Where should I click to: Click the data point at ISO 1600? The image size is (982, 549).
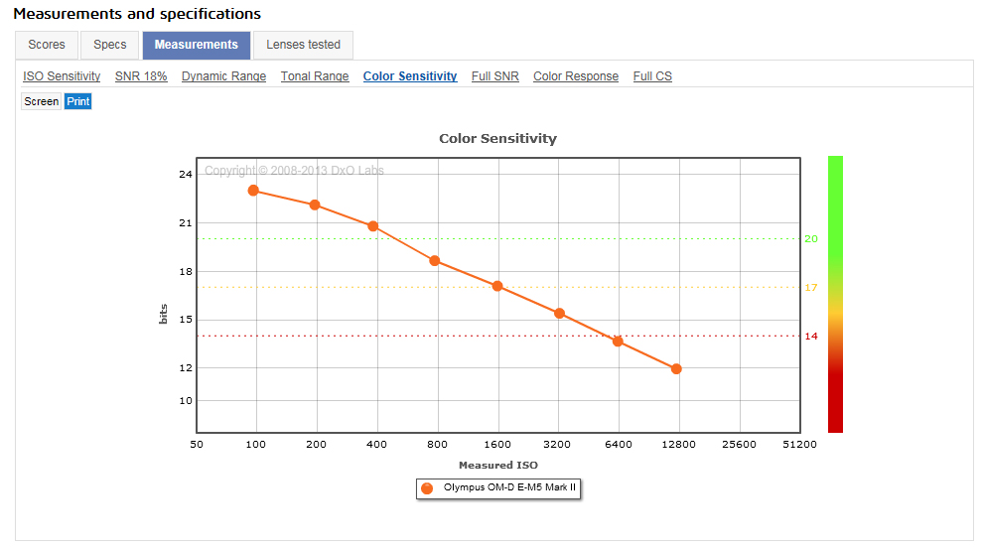pos(497,286)
